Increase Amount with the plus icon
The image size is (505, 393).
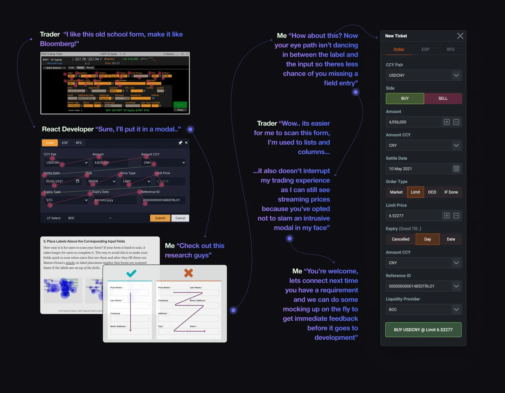(447, 122)
